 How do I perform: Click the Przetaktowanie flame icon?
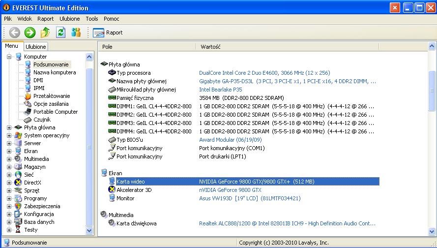(x=28, y=96)
